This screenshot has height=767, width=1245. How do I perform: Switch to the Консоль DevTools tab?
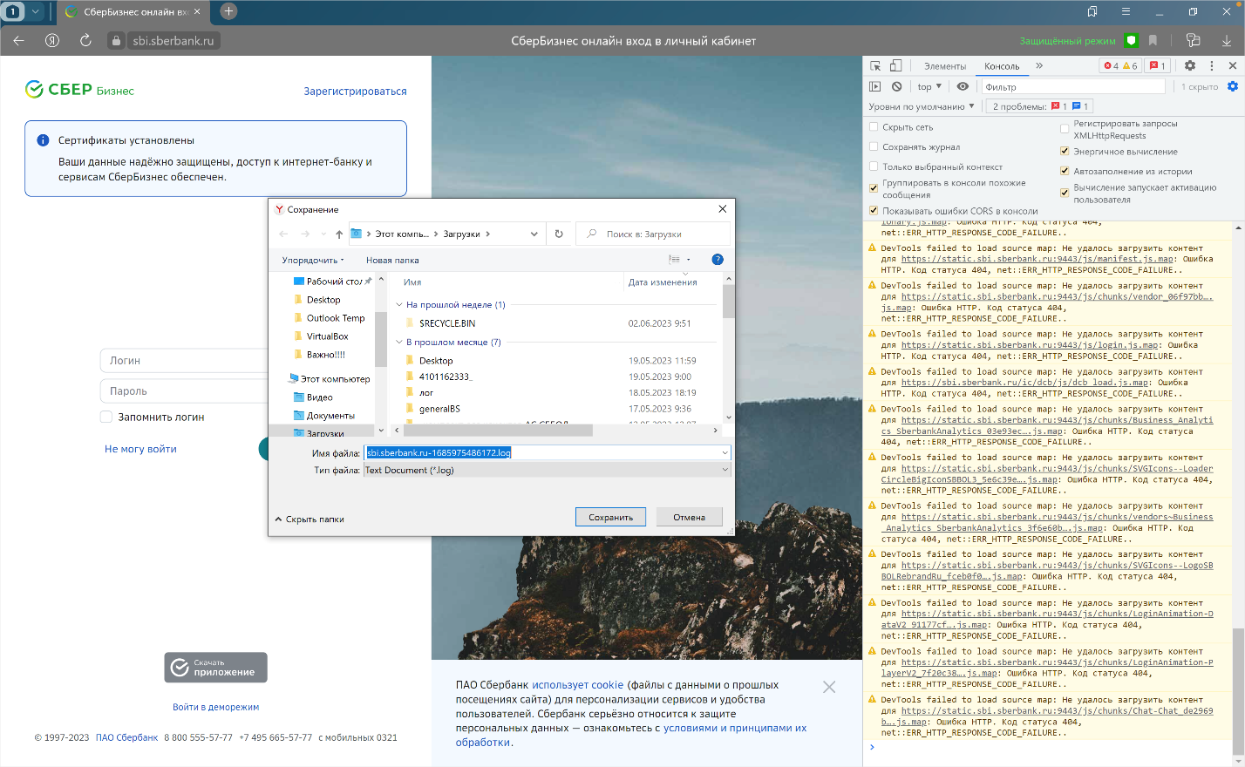1002,66
